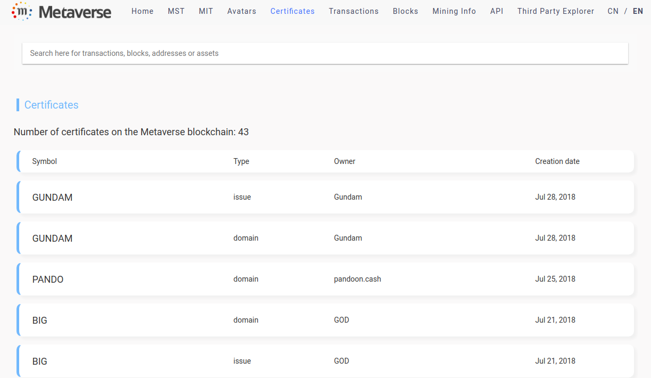The width and height of the screenshot is (651, 378).
Task: Open the Transactions page
Action: [354, 11]
